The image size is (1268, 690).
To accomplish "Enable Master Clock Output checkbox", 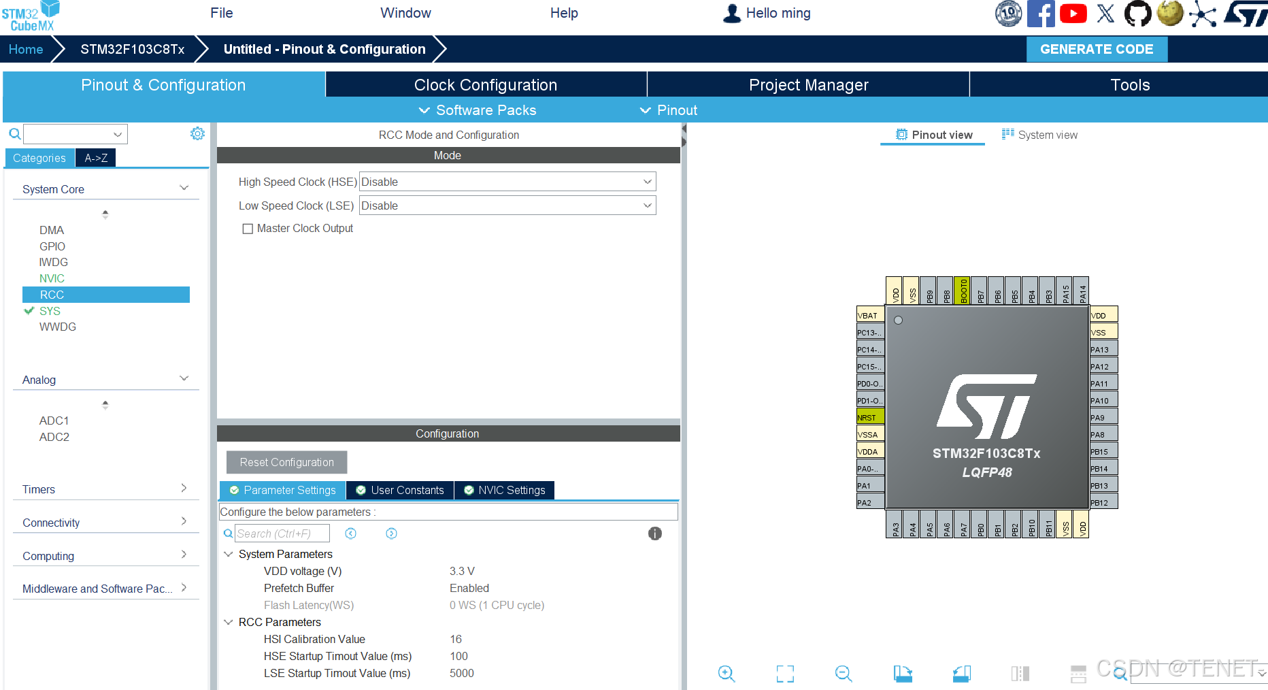I will (x=248, y=229).
